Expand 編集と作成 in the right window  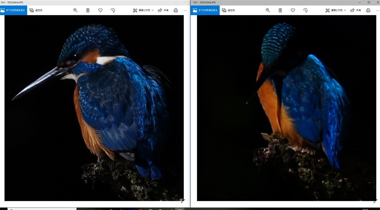(335, 10)
